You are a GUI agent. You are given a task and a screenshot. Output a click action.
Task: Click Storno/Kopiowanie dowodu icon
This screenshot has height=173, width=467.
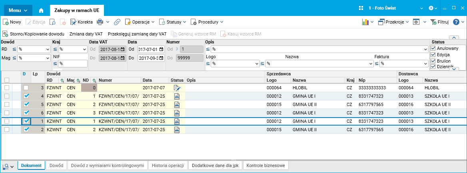[6, 34]
